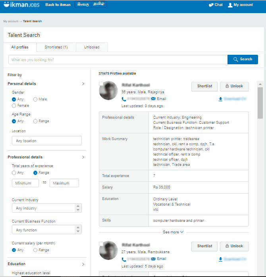Click the magnifier icon in Search button
Viewport: 266px width, 277px height.
point(235,60)
